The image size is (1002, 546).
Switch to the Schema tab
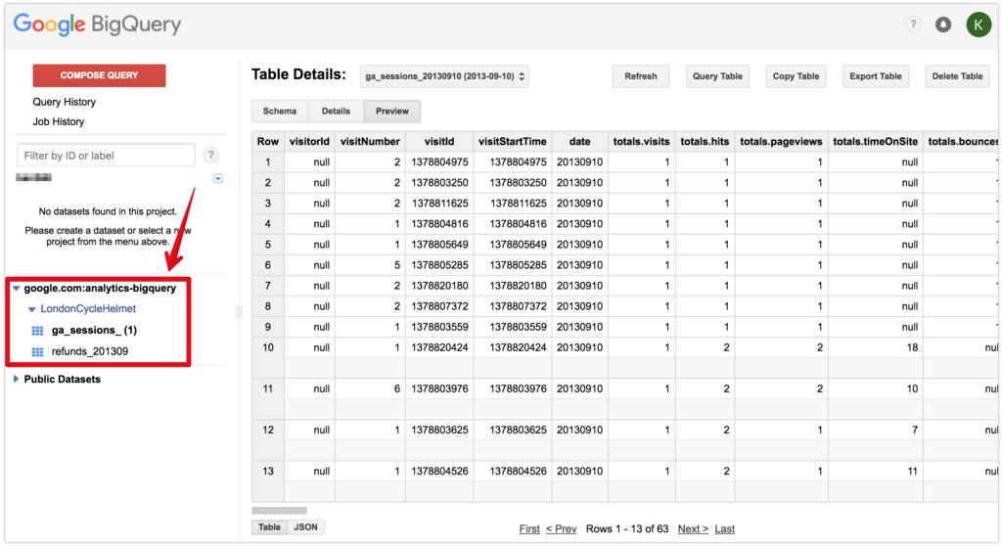pyautogui.click(x=280, y=112)
